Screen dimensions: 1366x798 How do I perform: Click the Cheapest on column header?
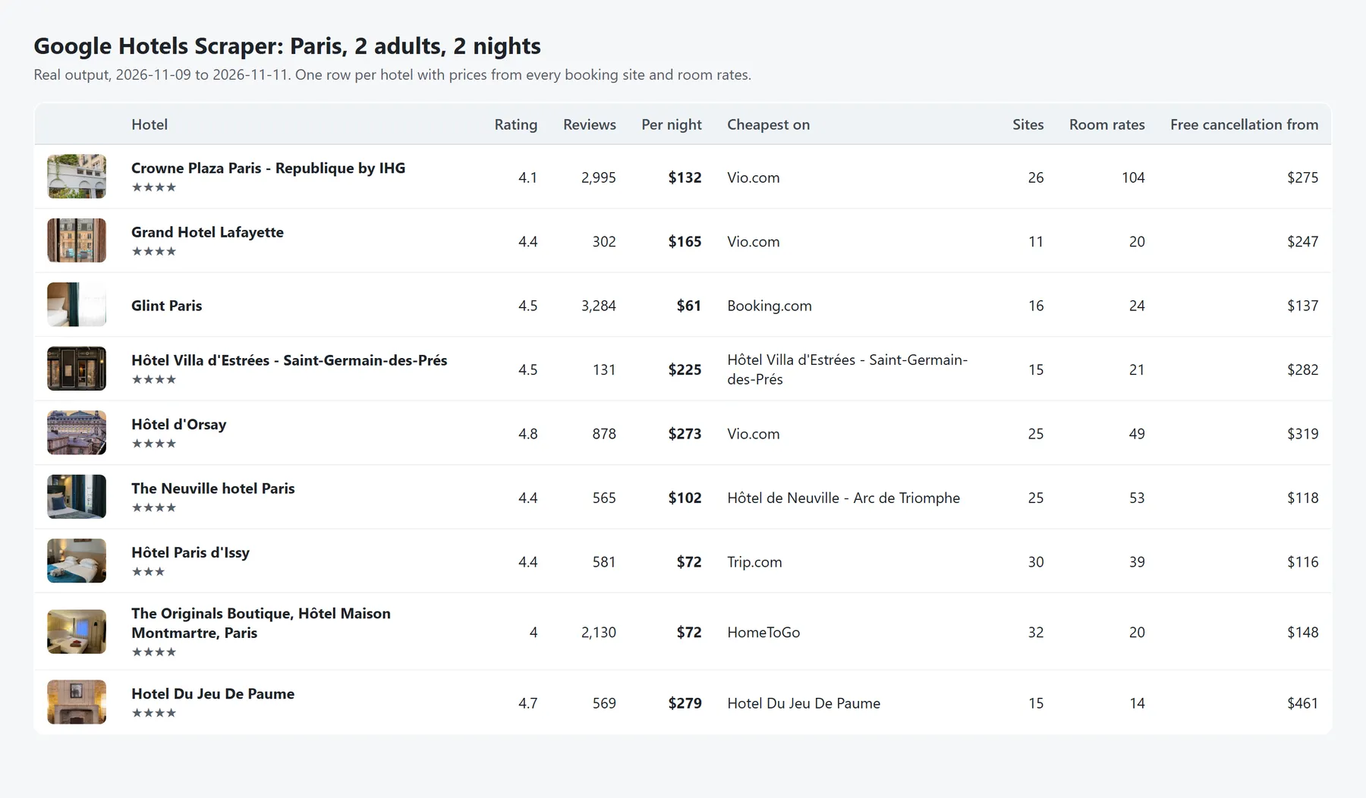pyautogui.click(x=769, y=124)
